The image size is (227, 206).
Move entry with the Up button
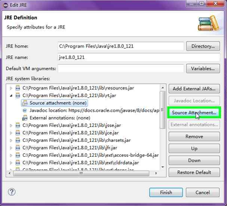tap(194, 149)
